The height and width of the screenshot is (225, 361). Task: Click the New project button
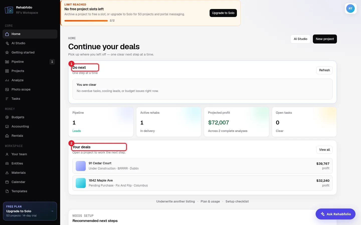click(325, 39)
